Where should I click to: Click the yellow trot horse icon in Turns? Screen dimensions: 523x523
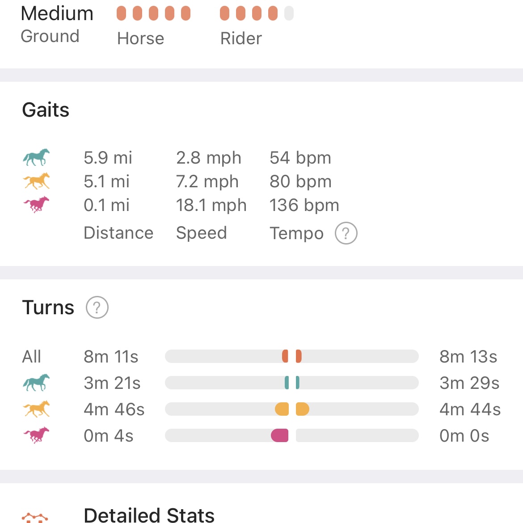[x=36, y=409]
